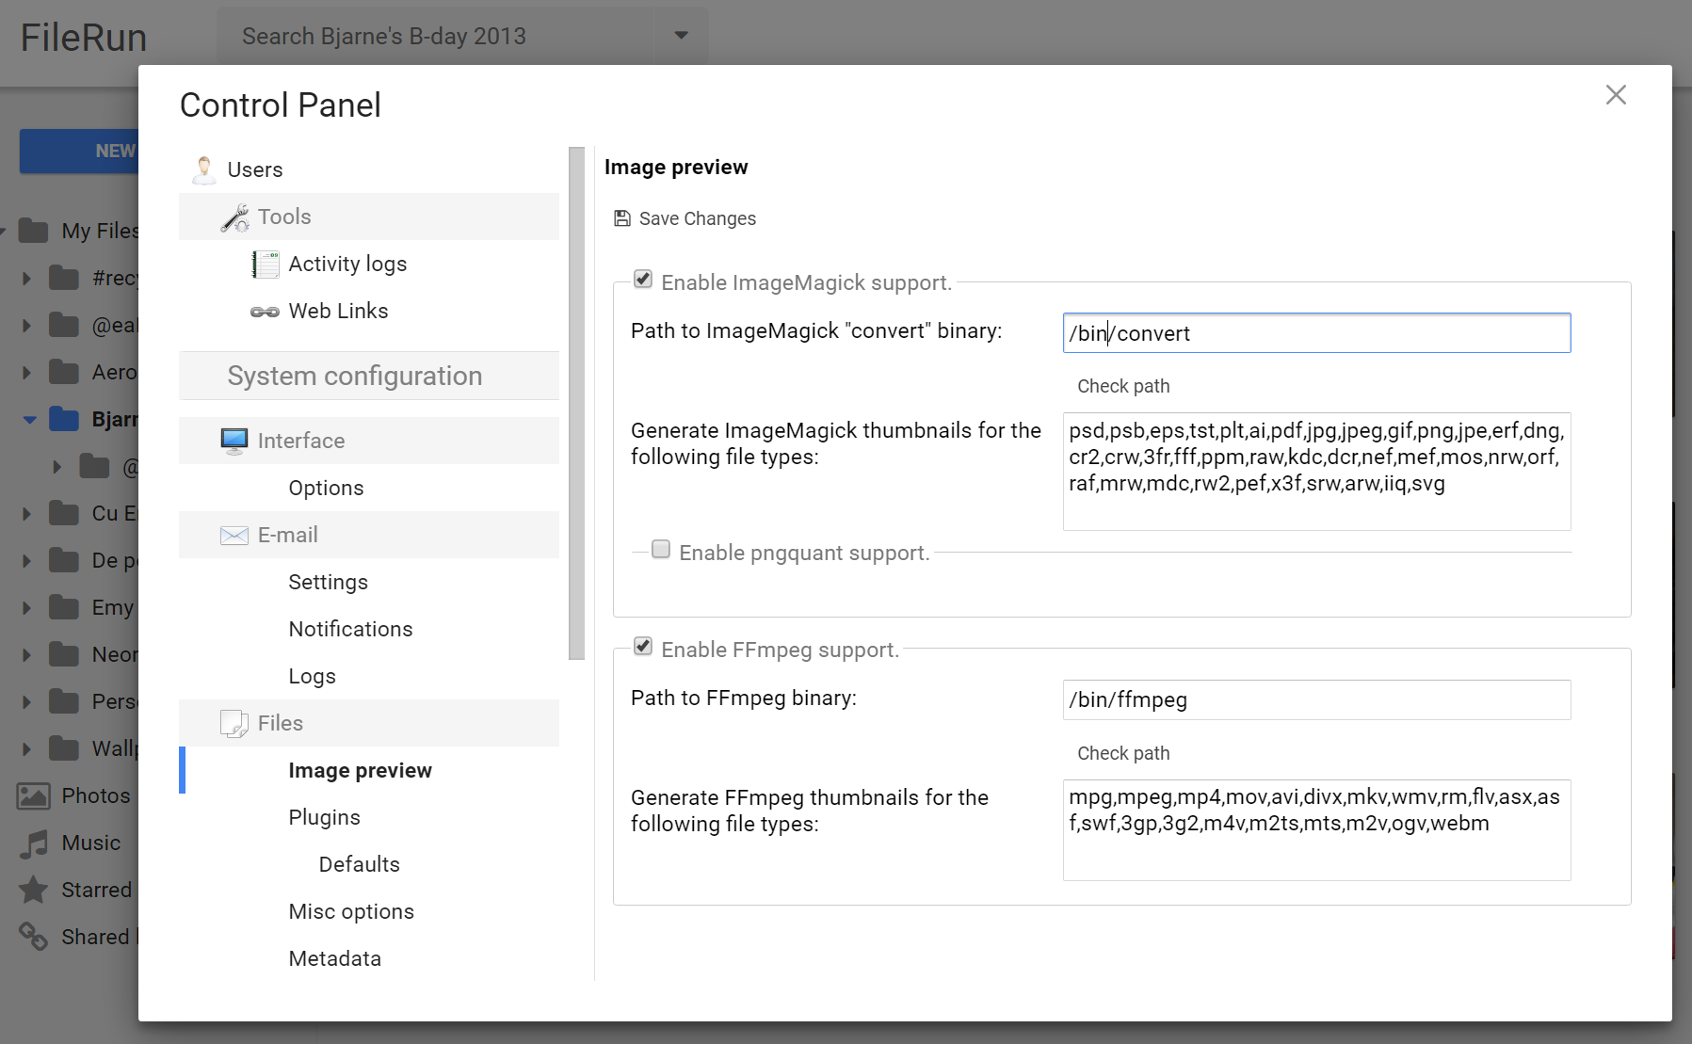Open Activity logs notebook icon

click(266, 265)
